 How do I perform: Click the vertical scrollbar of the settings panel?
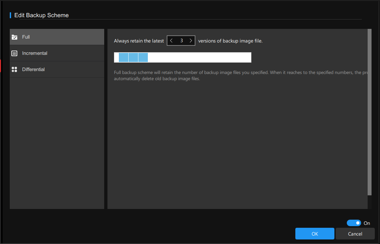pyautogui.click(x=370, y=112)
